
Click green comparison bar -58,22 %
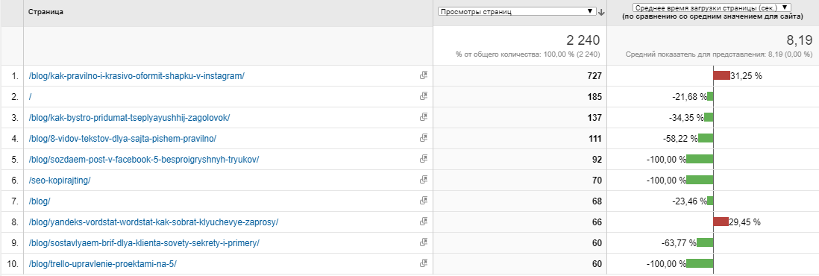pos(706,139)
